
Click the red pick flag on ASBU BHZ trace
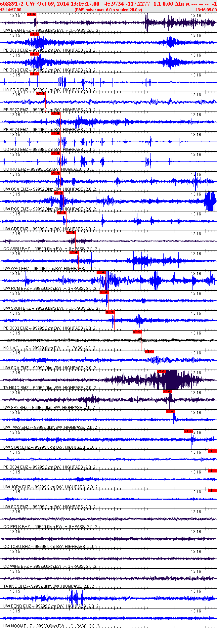pos(71,233)
